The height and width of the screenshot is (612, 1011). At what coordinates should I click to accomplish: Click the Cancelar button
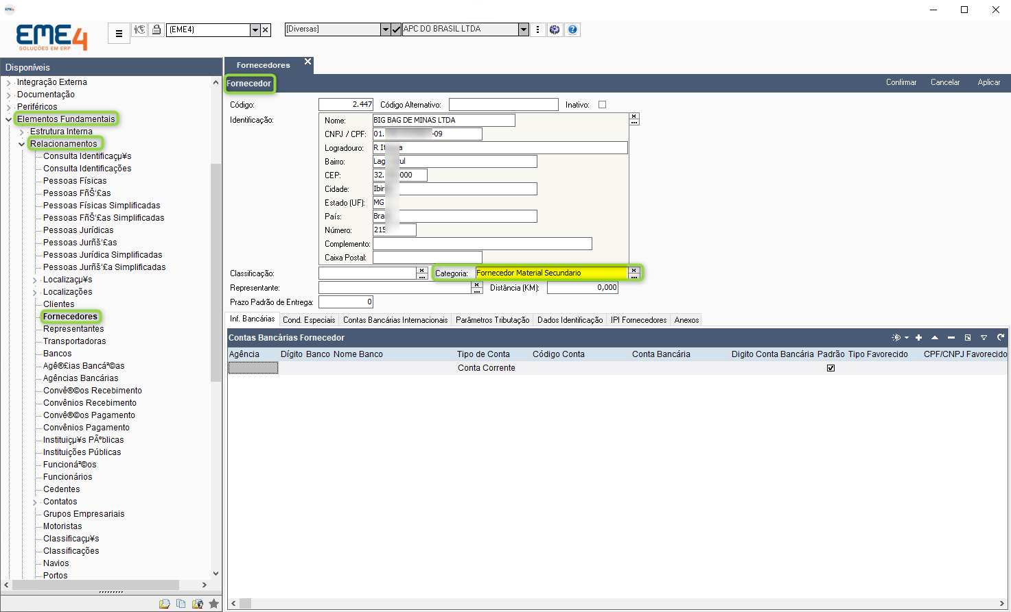[x=945, y=82]
